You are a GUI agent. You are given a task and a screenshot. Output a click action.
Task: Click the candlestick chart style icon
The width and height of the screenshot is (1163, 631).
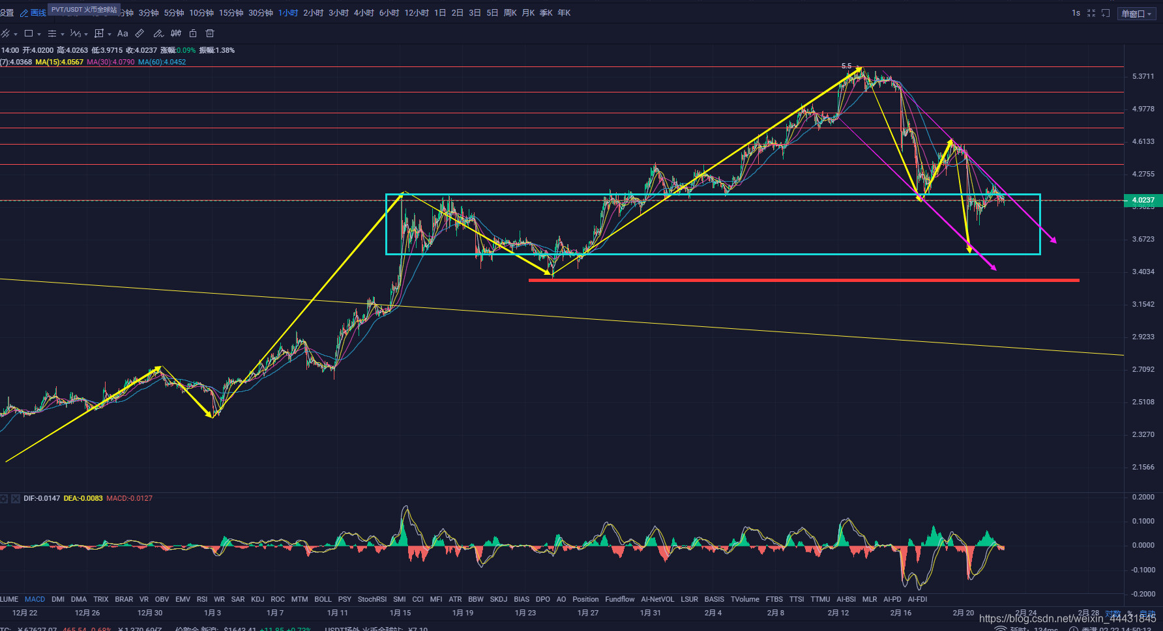tap(176, 33)
